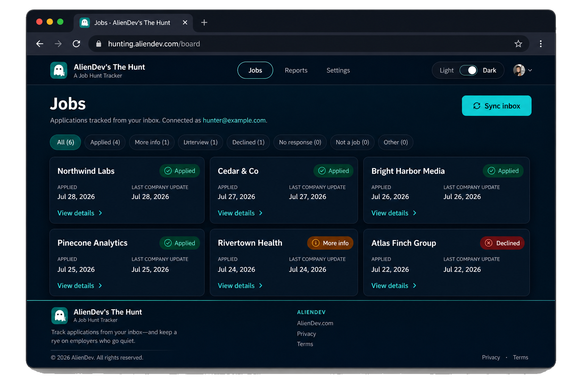The image size is (582, 388).
Task: Click the Northwind Labs card title
Action: pyautogui.click(x=86, y=171)
